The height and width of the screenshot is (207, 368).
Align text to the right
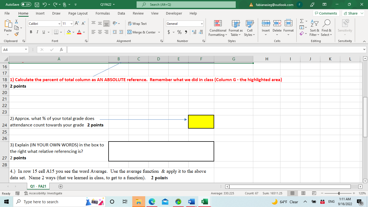106,32
